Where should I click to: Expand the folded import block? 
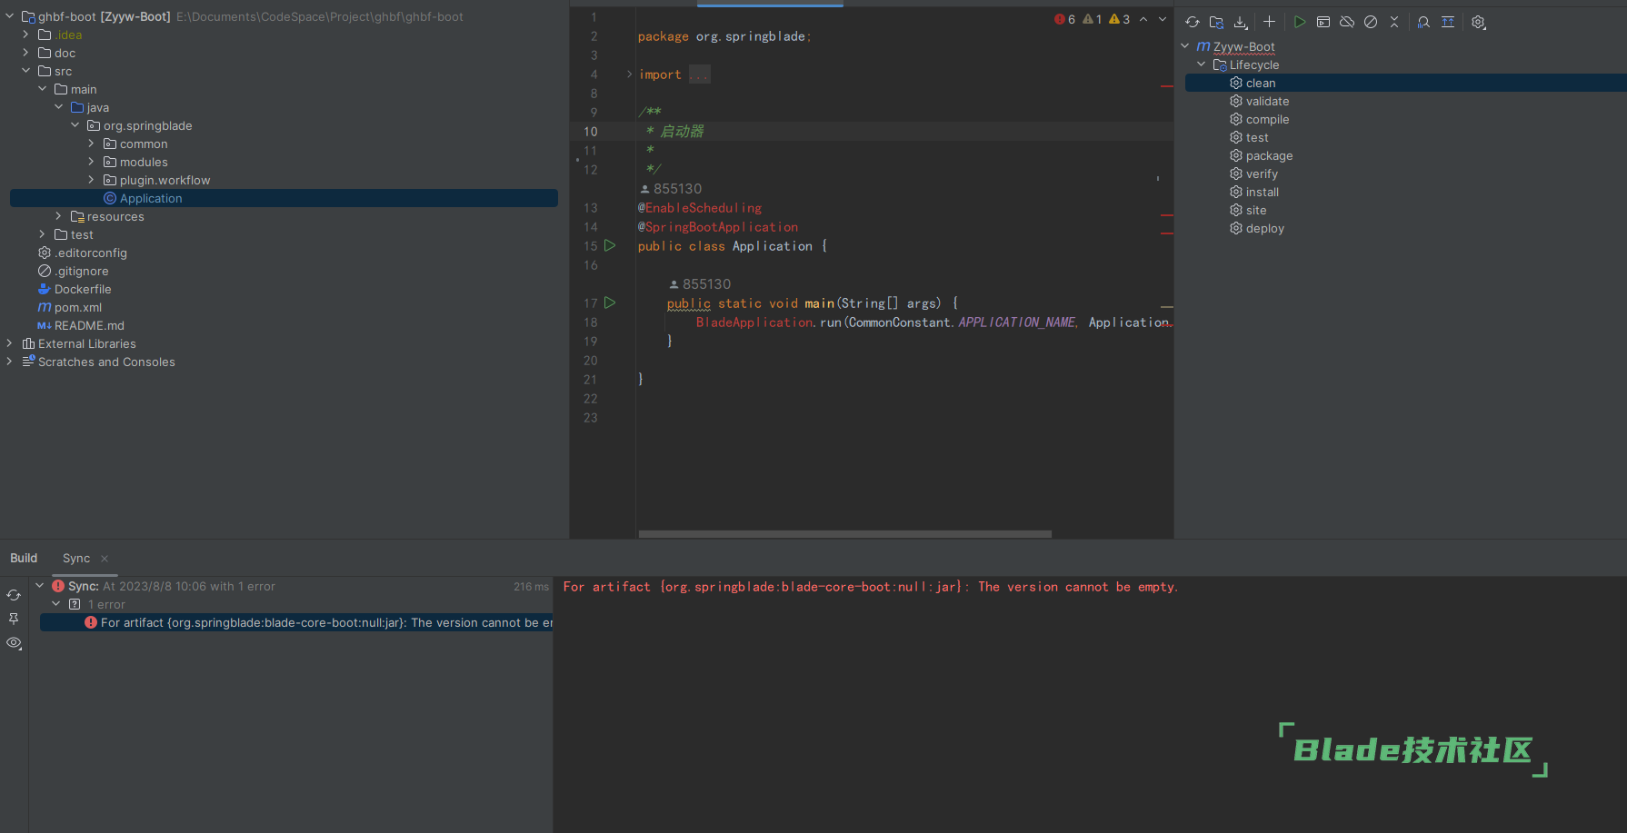(x=629, y=74)
